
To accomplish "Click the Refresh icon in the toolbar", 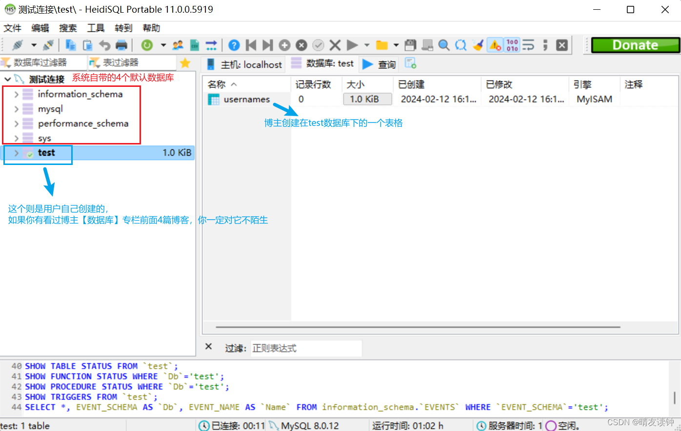I will (147, 45).
